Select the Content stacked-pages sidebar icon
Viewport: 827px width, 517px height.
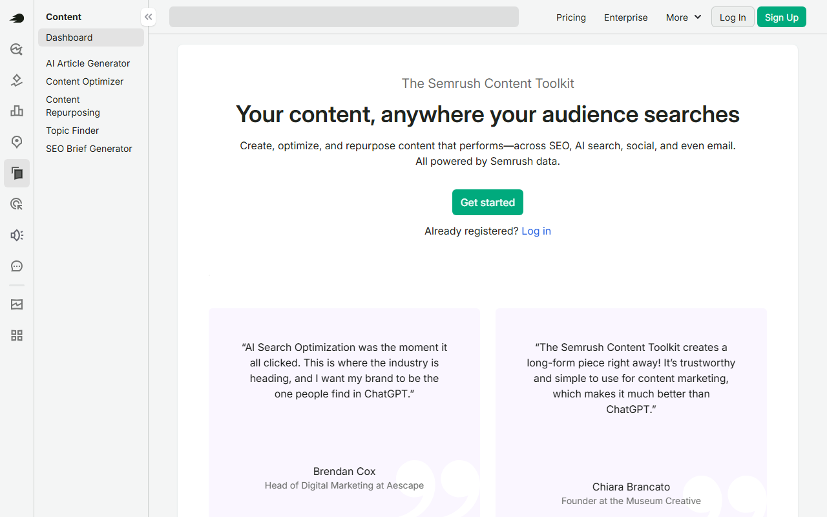click(x=17, y=173)
